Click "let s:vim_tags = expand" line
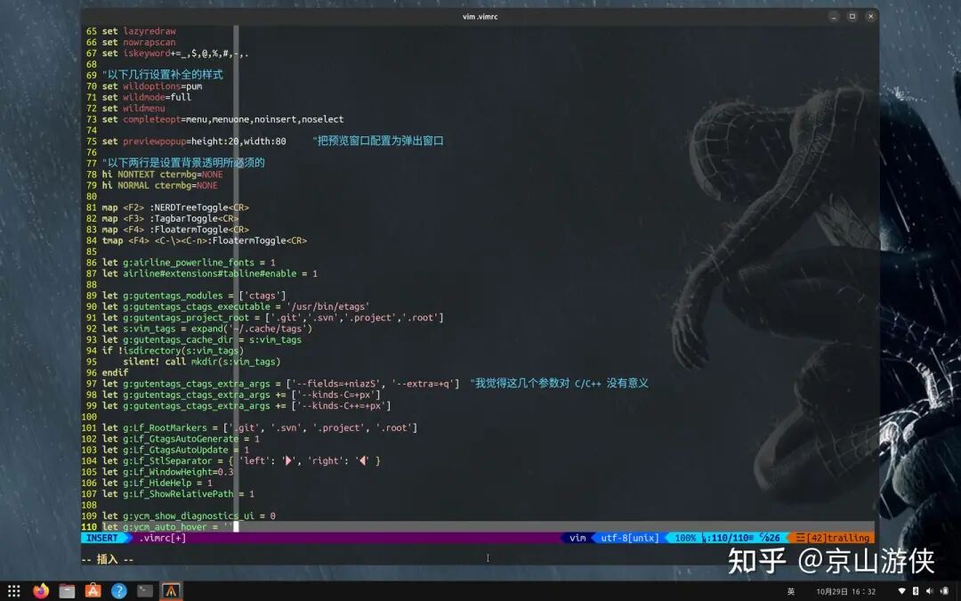 click(207, 329)
